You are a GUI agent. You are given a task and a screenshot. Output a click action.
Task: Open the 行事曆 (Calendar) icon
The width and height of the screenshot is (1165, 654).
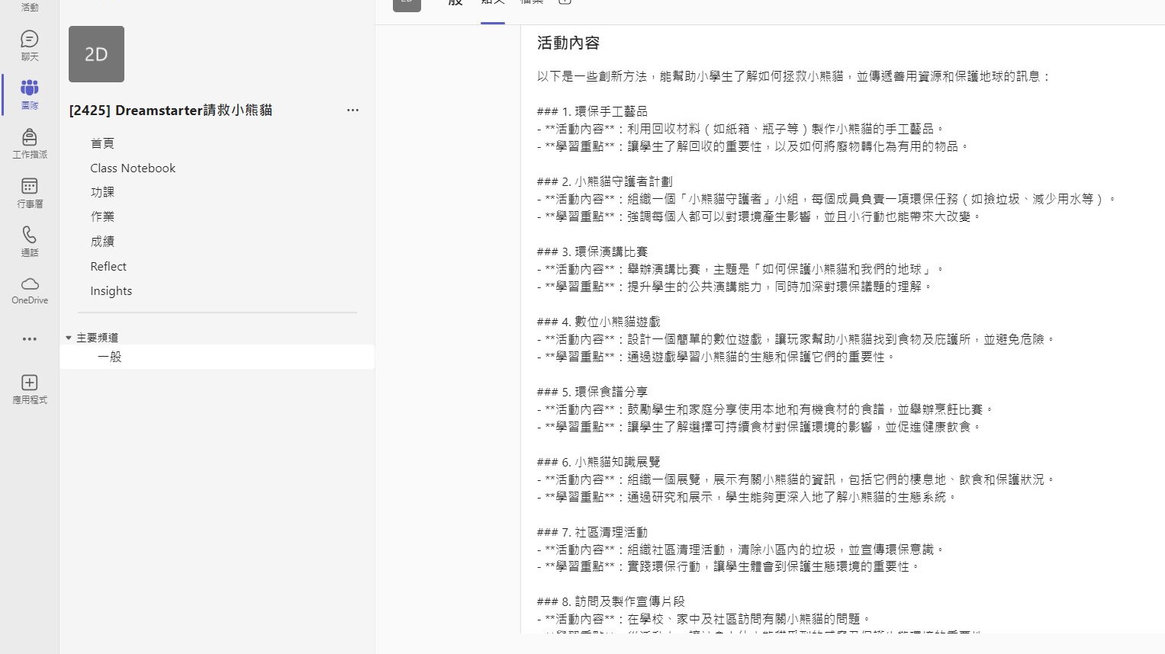pos(29,192)
